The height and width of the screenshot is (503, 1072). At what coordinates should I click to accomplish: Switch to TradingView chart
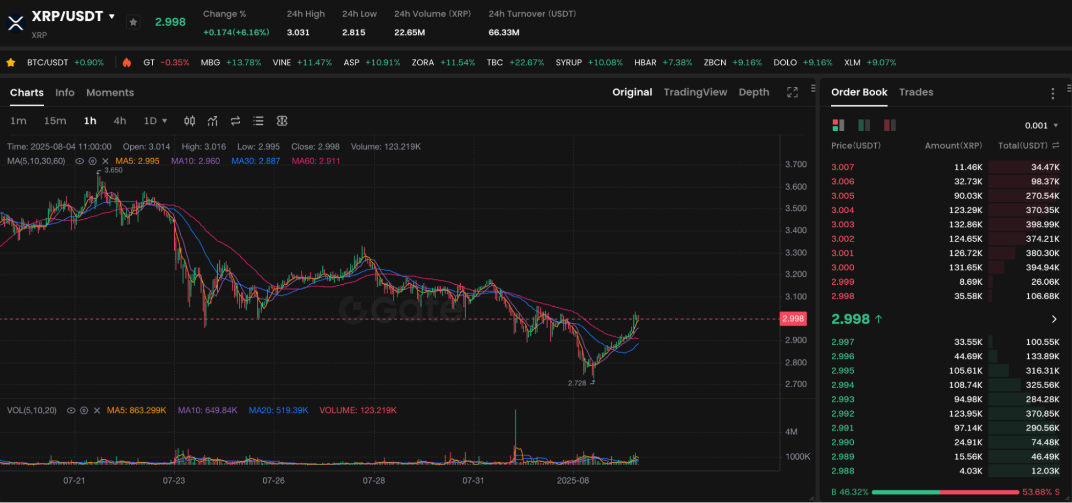click(x=696, y=92)
